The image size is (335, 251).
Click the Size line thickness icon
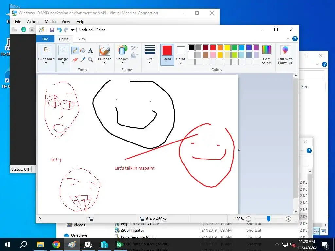pyautogui.click(x=150, y=50)
